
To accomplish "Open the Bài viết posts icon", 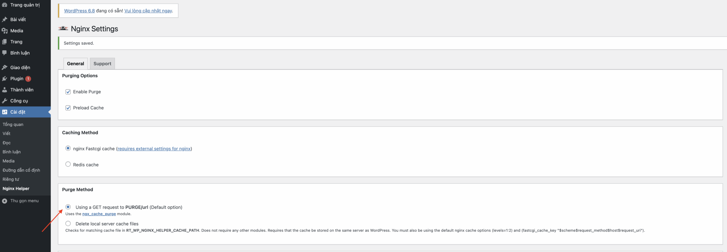I will click(5, 20).
